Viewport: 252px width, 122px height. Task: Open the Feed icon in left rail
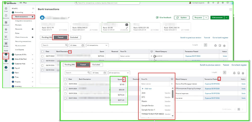(6, 30)
